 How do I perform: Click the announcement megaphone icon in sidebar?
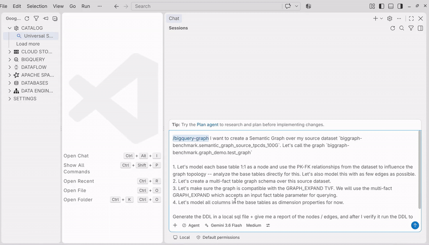coord(46,18)
